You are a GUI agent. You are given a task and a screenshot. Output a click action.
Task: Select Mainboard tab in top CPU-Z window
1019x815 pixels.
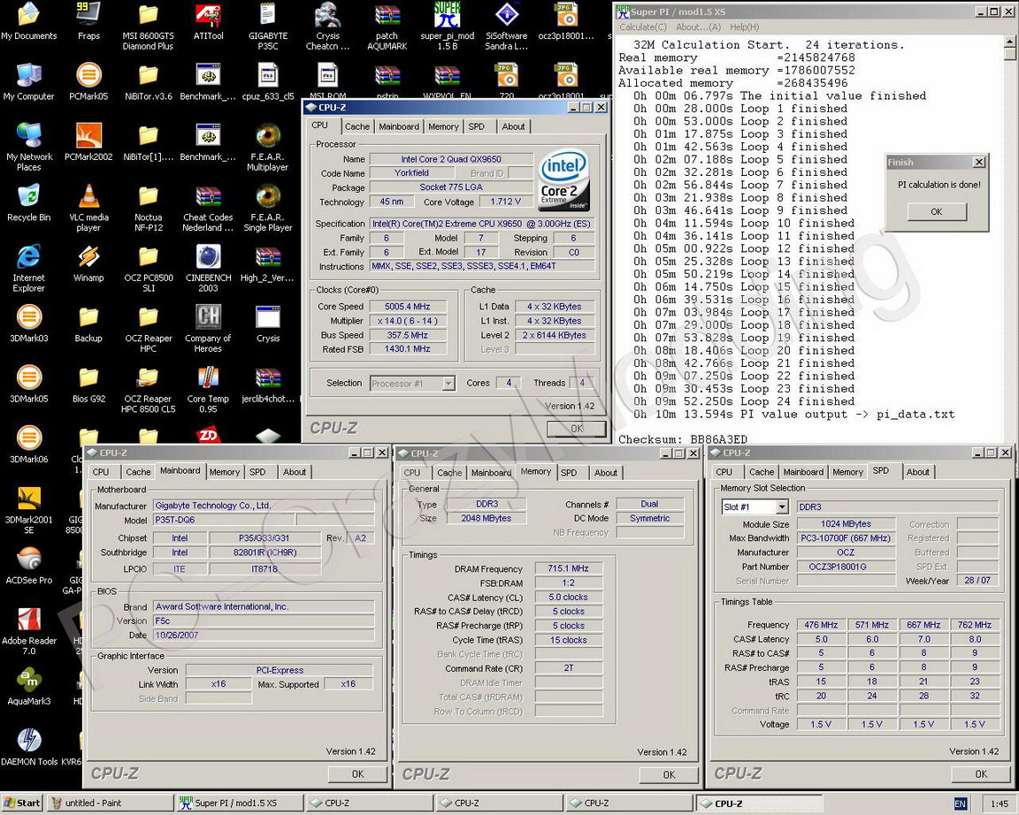click(x=399, y=126)
